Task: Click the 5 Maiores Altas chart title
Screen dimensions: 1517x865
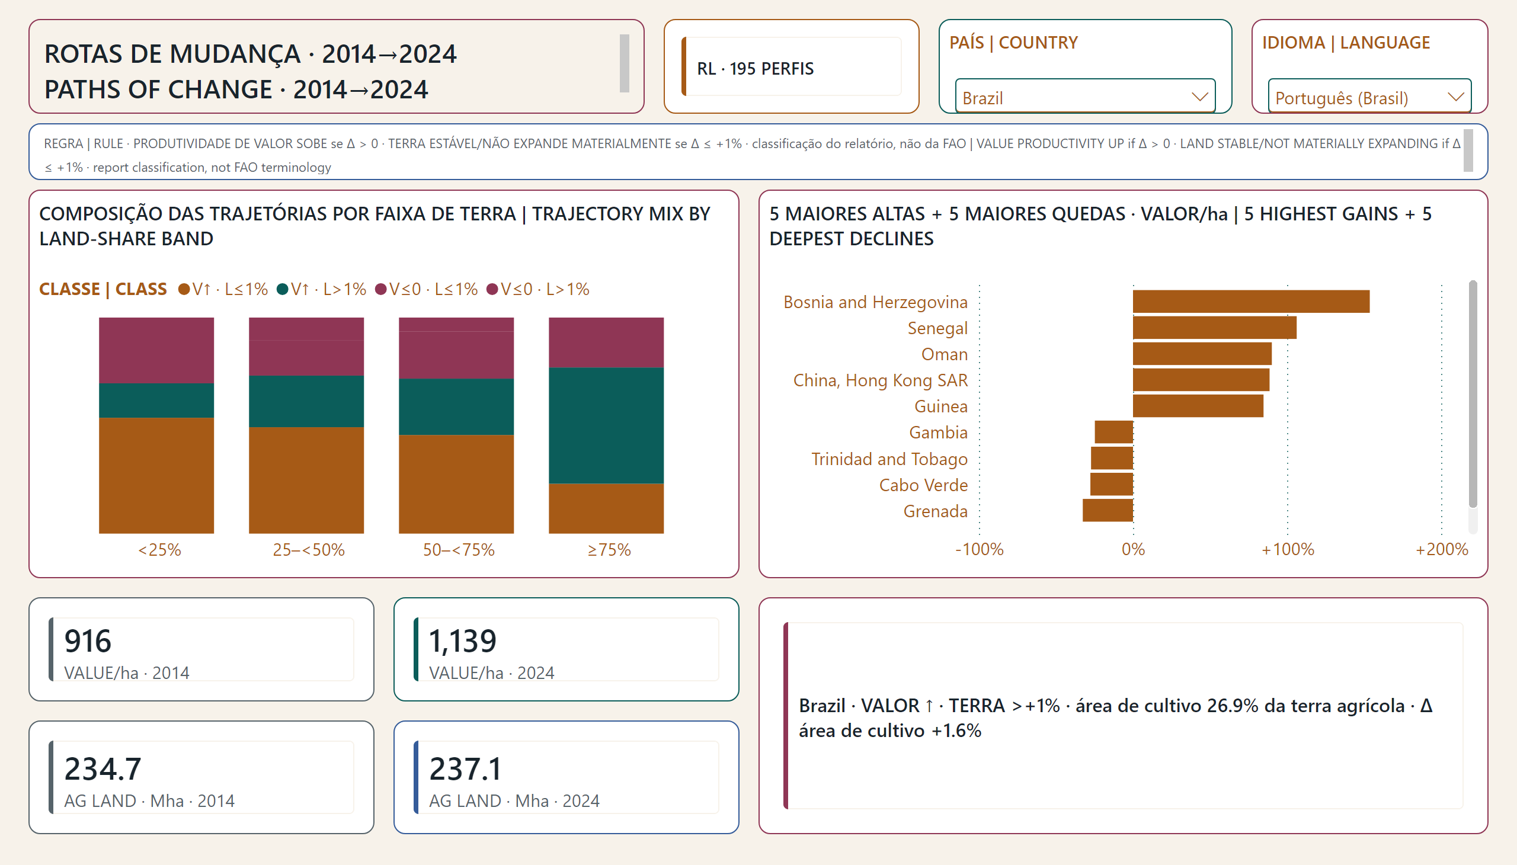Action: click(1100, 226)
